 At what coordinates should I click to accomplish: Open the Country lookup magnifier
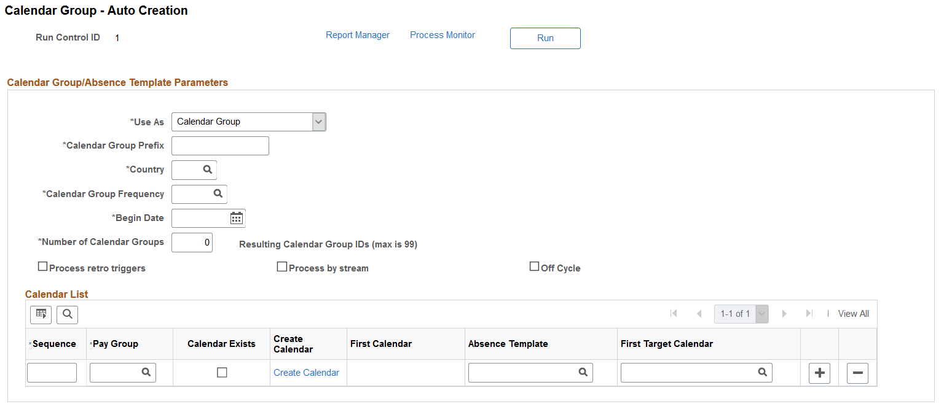208,169
